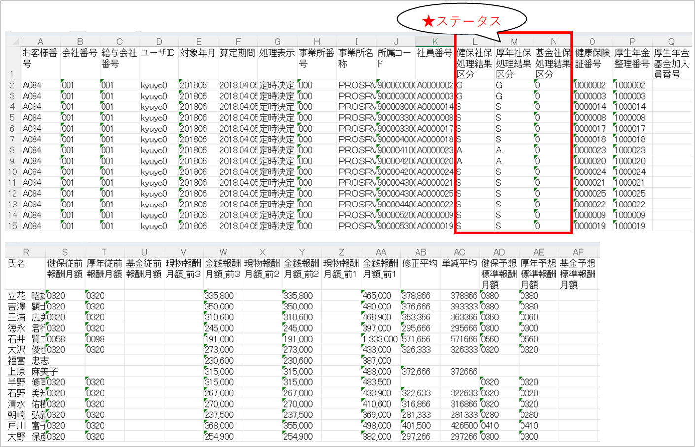Click the cell with value 401,500
The height and width of the screenshot is (447, 695).
(420, 425)
